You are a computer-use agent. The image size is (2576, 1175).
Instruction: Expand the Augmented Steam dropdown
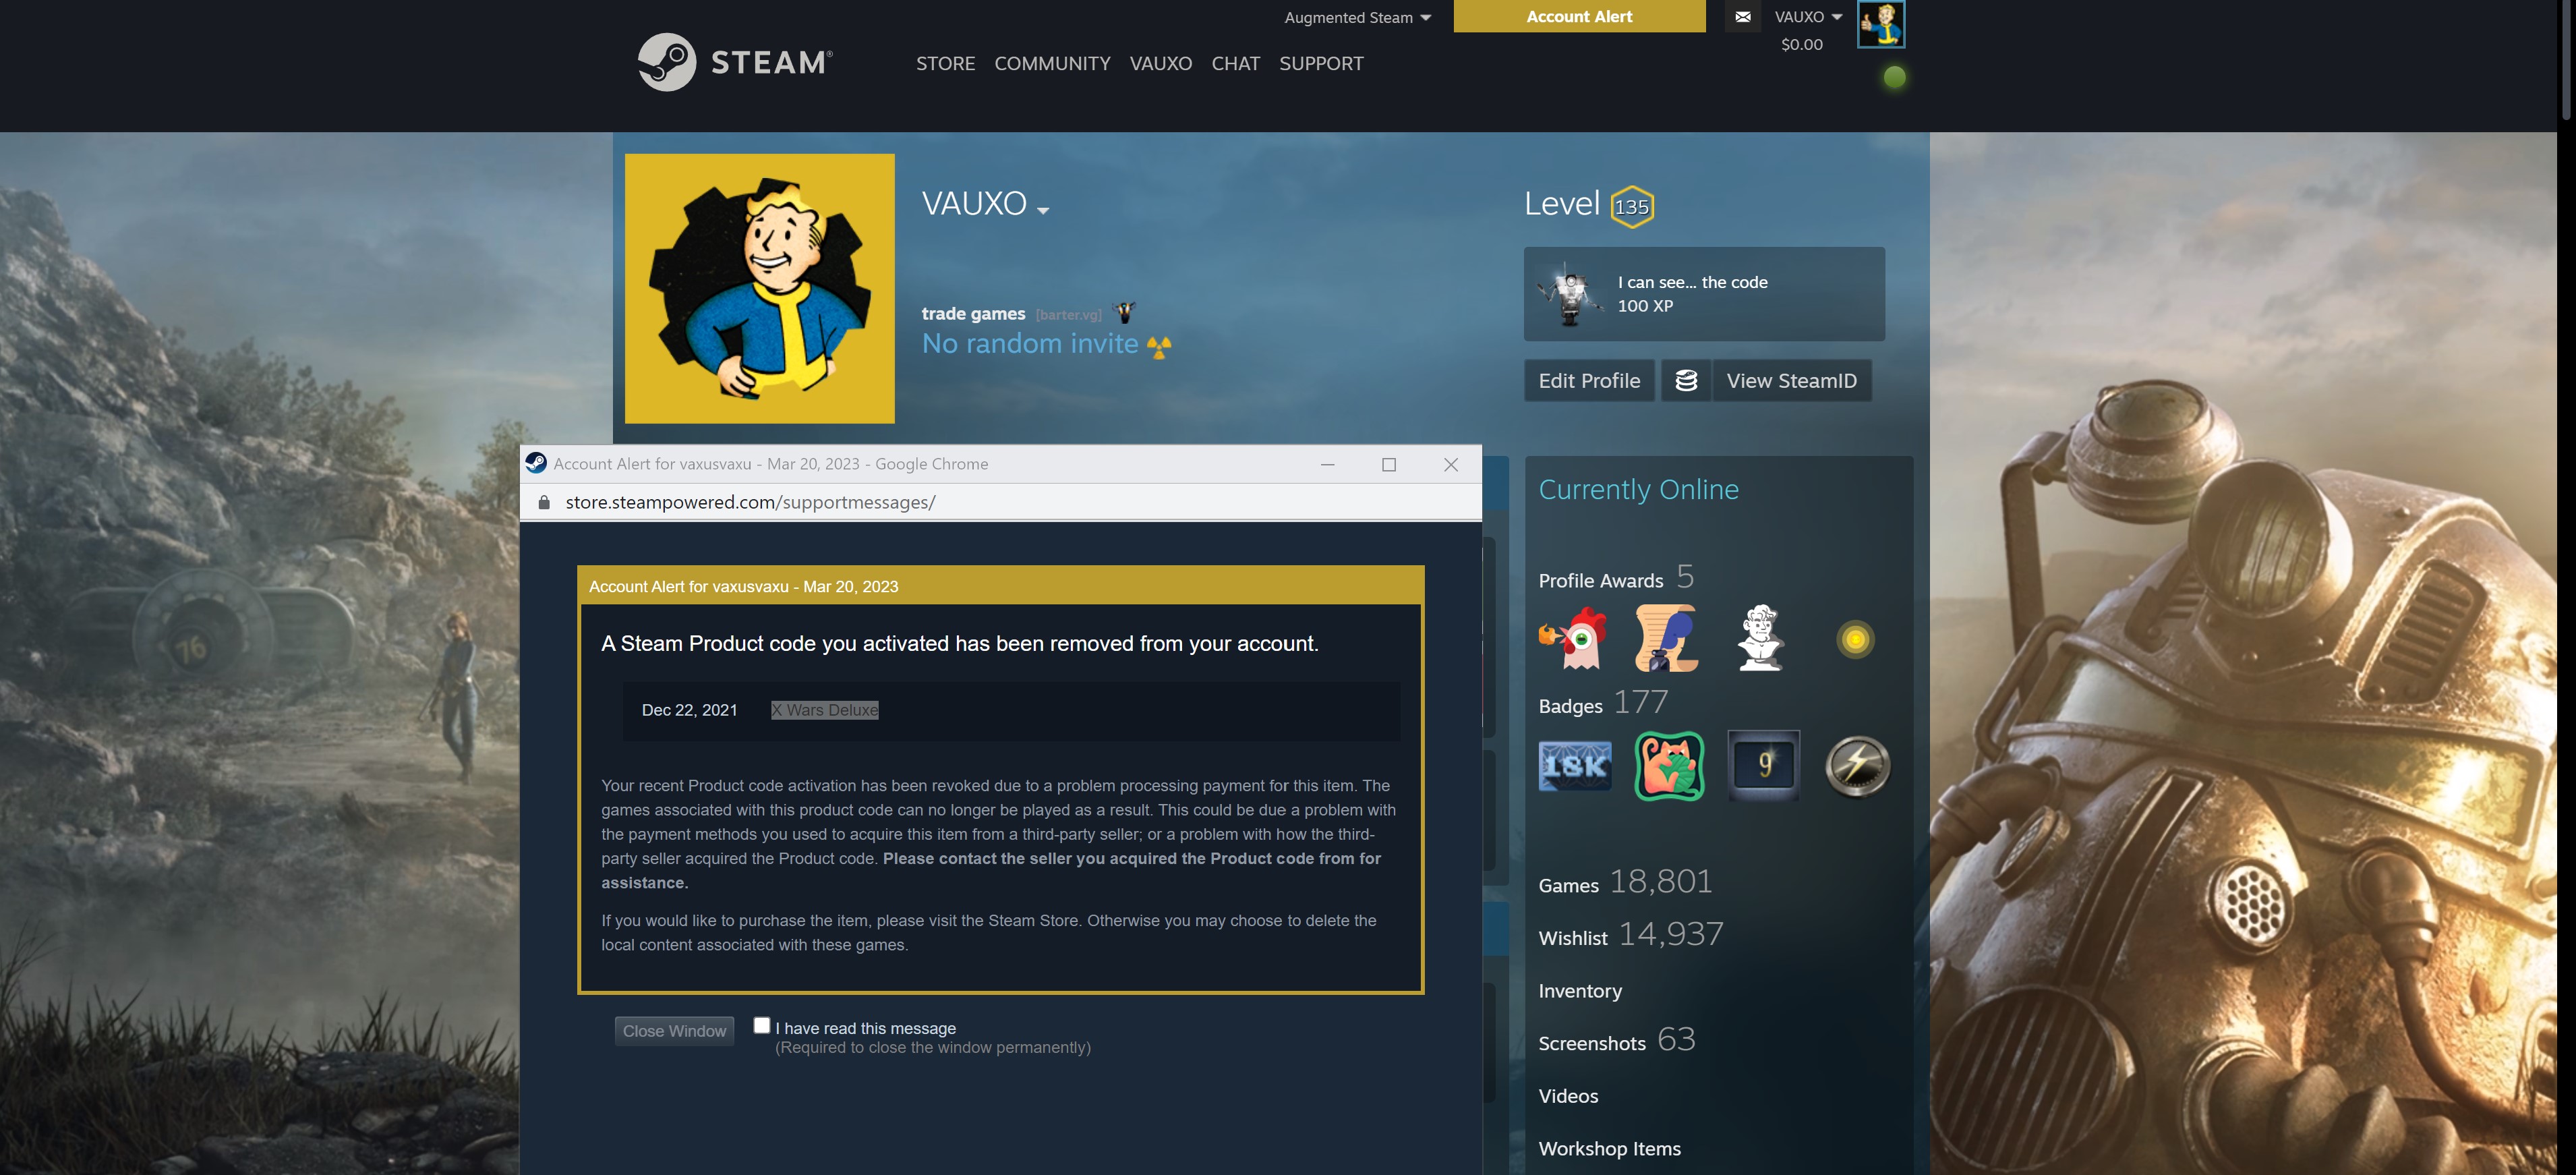(x=1357, y=17)
